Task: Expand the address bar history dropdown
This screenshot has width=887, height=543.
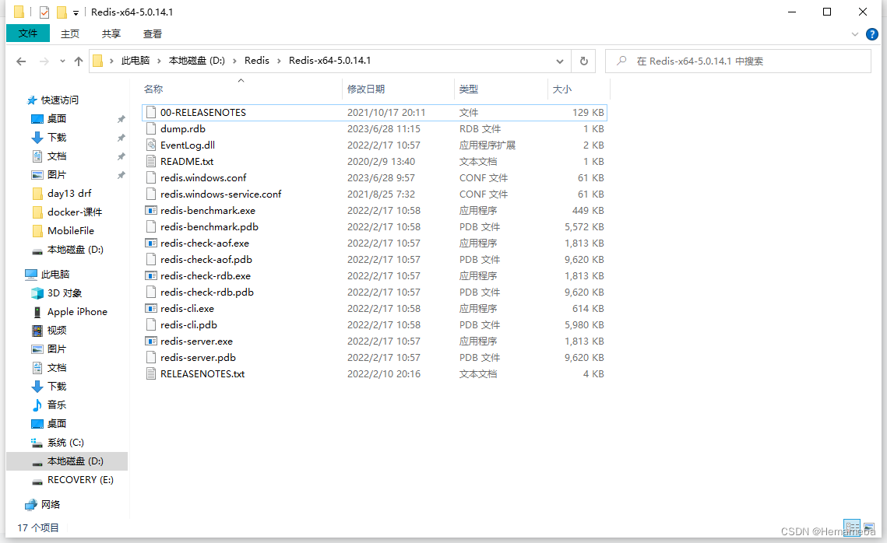Action: click(559, 61)
